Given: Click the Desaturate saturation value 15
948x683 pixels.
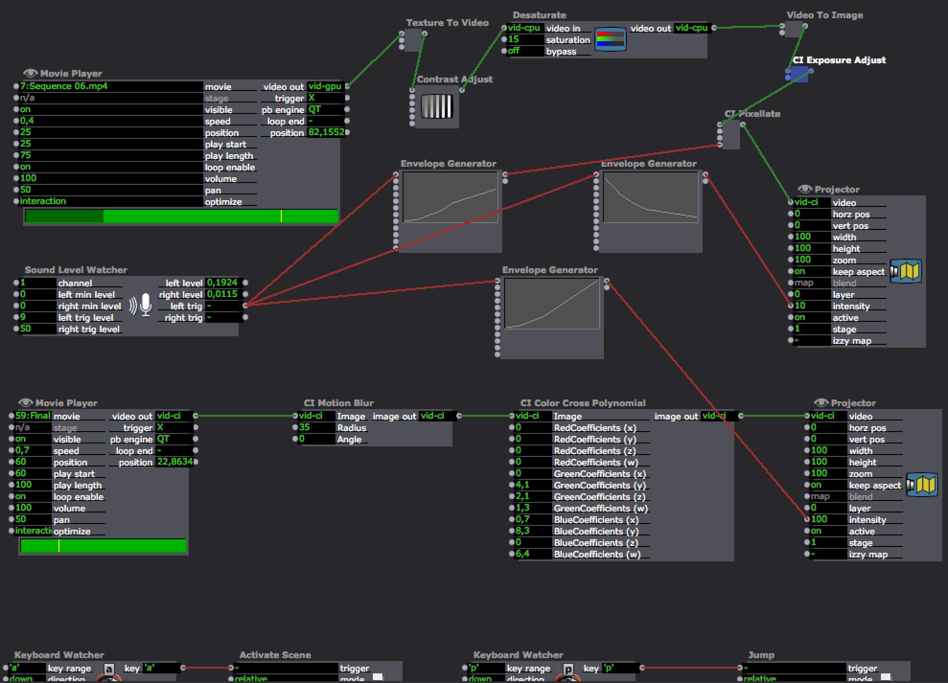Looking at the screenshot, I should [x=525, y=39].
